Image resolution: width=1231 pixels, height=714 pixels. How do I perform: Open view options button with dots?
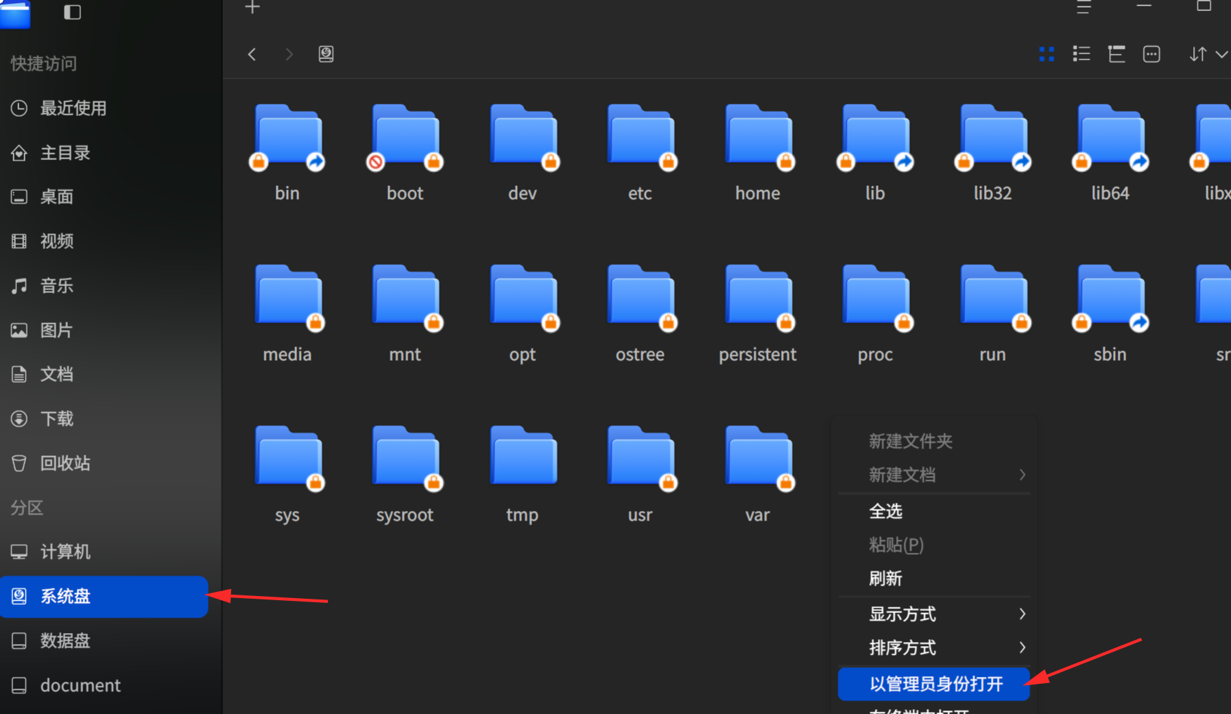pyautogui.click(x=1151, y=54)
